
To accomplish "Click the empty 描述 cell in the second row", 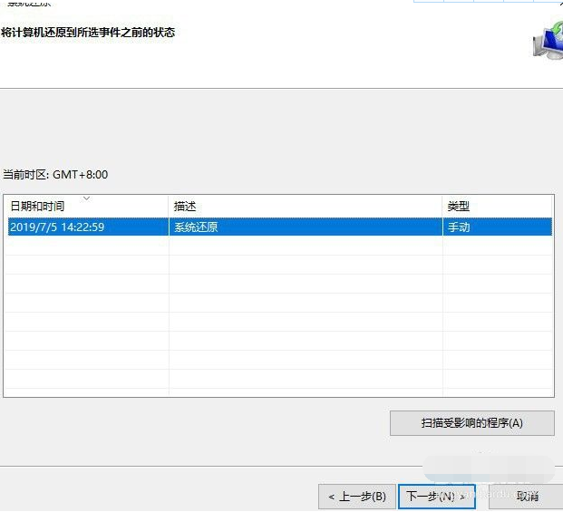I will coord(305,246).
